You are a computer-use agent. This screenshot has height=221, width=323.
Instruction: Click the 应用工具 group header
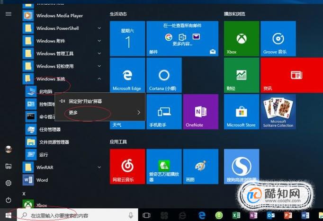118,142
